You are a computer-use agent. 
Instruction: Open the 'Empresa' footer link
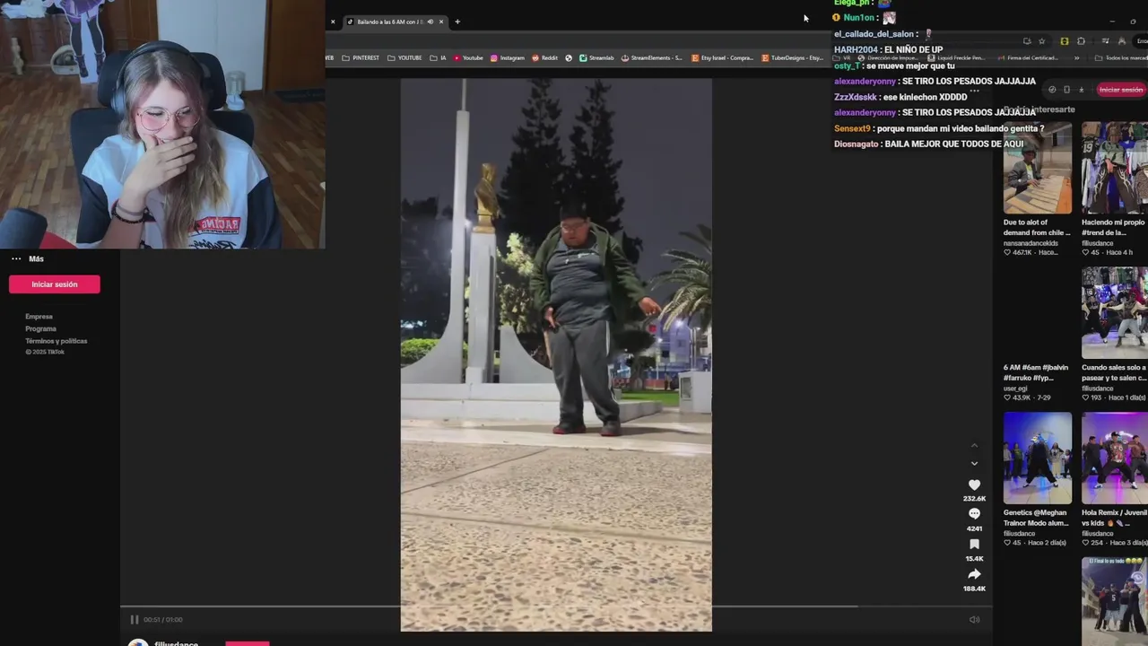39,317
